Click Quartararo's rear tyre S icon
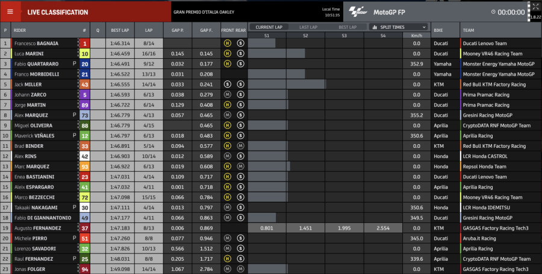Image resolution: width=542 pixels, height=274 pixels. 240,64
